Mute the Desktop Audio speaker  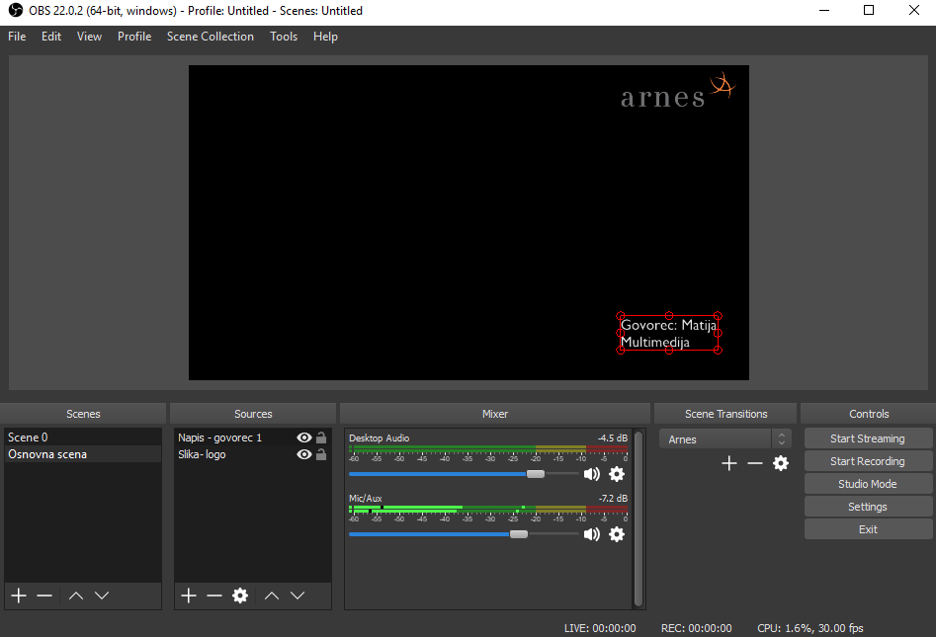(592, 474)
